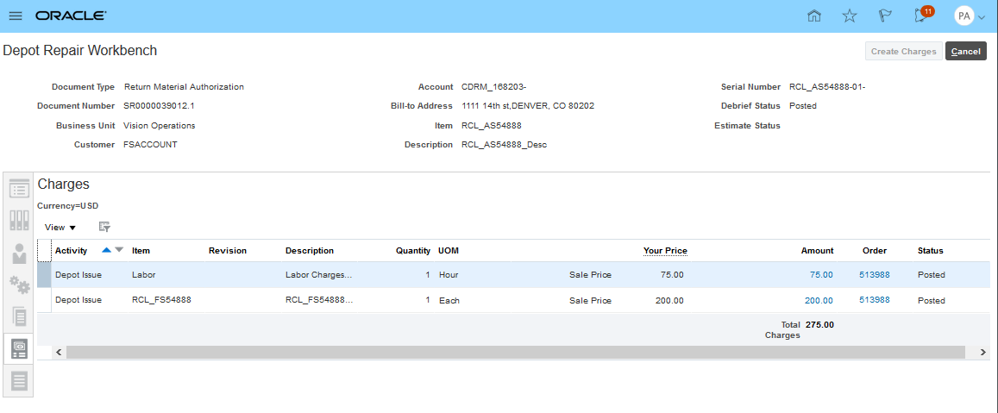Go to the Home icon
Image resolution: width=998 pixels, height=413 pixels.
tap(813, 16)
